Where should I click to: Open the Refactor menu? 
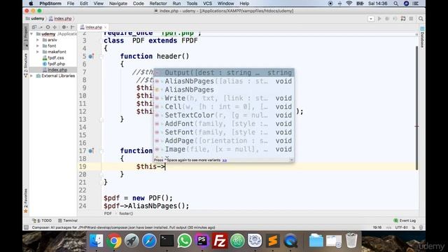pyautogui.click(x=158, y=3)
